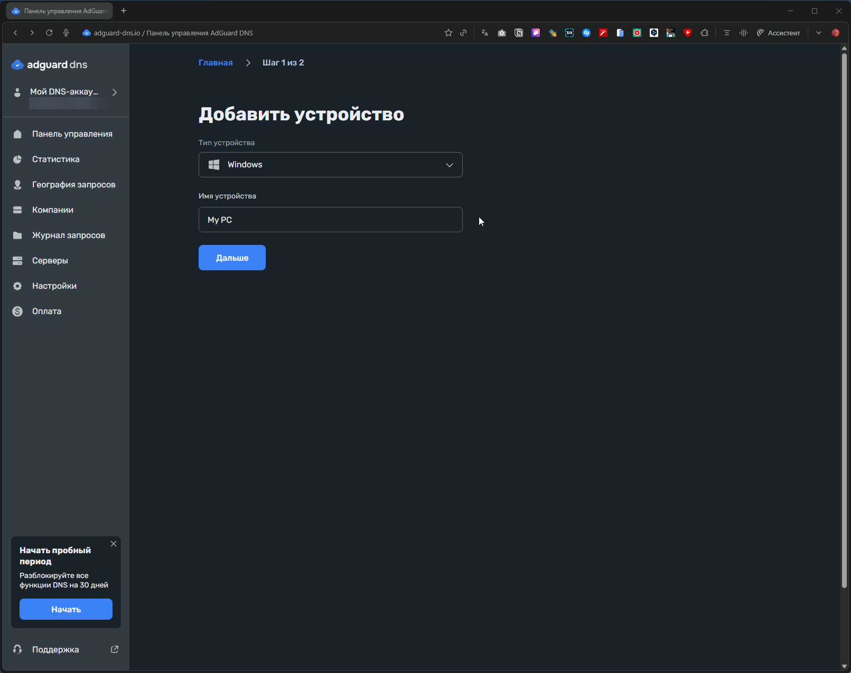The image size is (851, 673).
Task: Click the Главная breadcrumb link
Action: (216, 63)
